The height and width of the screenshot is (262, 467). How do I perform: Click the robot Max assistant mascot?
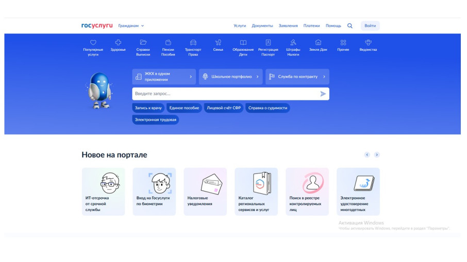(x=99, y=90)
